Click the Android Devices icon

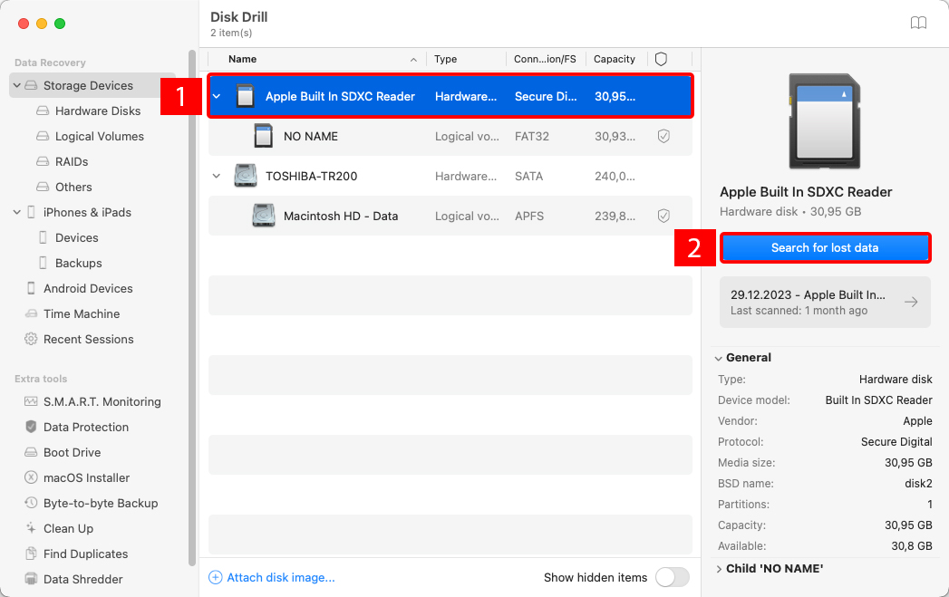pos(31,288)
